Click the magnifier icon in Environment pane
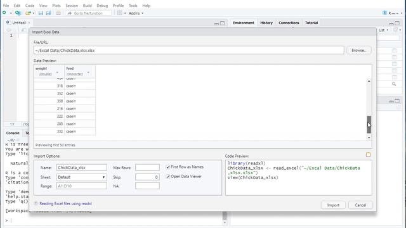 click(x=394, y=84)
